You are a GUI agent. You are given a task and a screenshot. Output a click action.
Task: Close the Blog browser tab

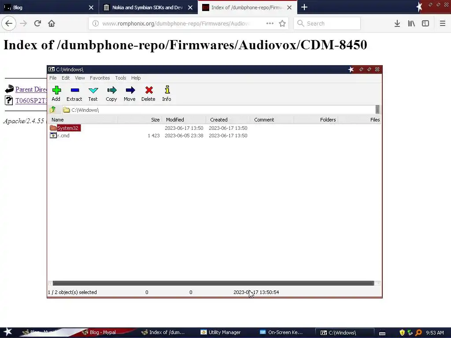pos(91,7)
